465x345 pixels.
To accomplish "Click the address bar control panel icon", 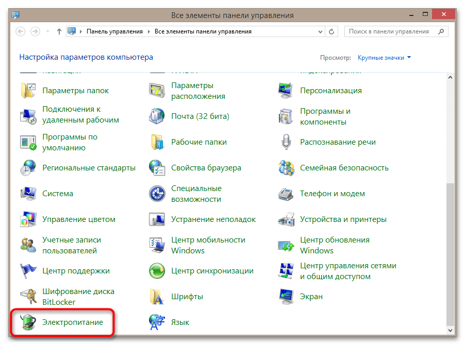I will (x=72, y=31).
